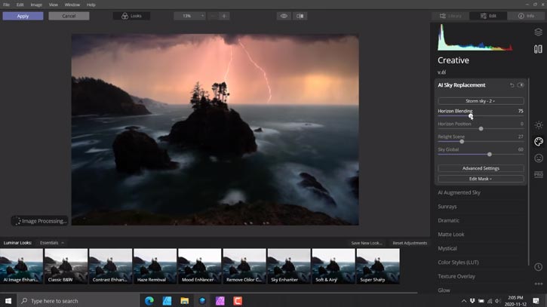Zoom out with minus button
The image size is (547, 307).
pos(213,16)
